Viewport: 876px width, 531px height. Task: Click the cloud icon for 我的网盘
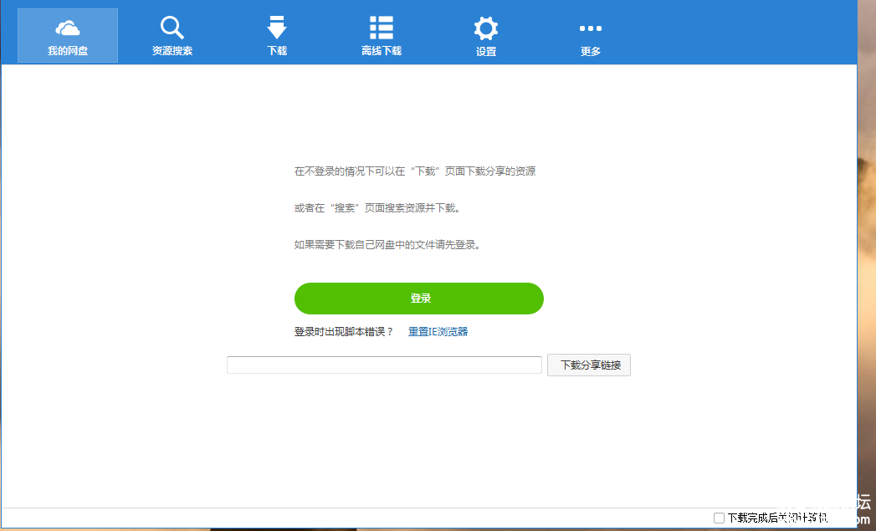68,28
